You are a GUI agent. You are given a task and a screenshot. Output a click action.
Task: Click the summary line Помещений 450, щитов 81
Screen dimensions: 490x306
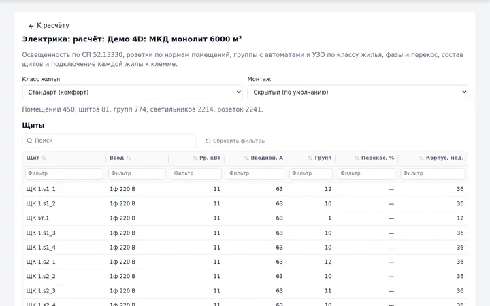[142, 109]
